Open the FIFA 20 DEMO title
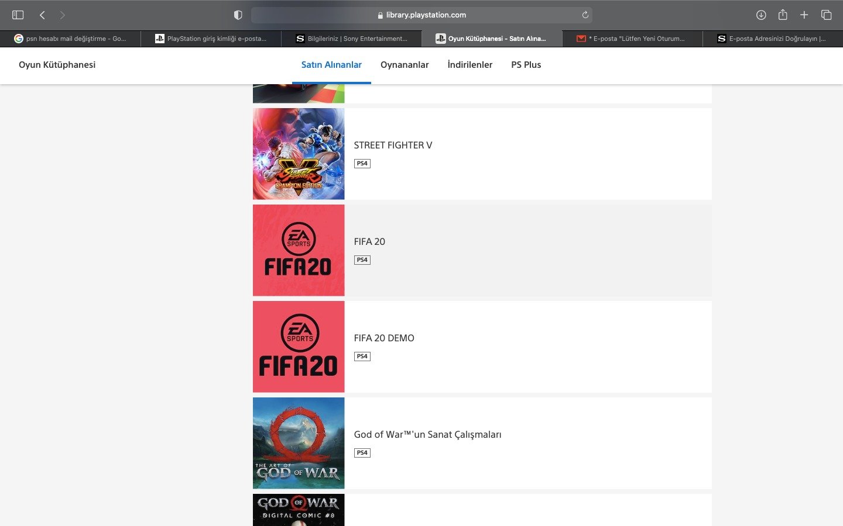This screenshot has height=526, width=843. 384,338
